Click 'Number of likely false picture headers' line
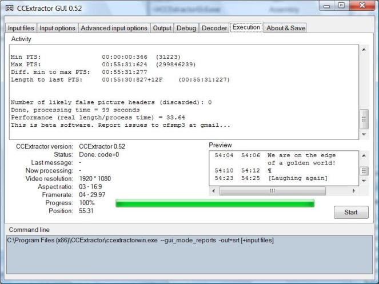The image size is (379, 284). click(111, 102)
